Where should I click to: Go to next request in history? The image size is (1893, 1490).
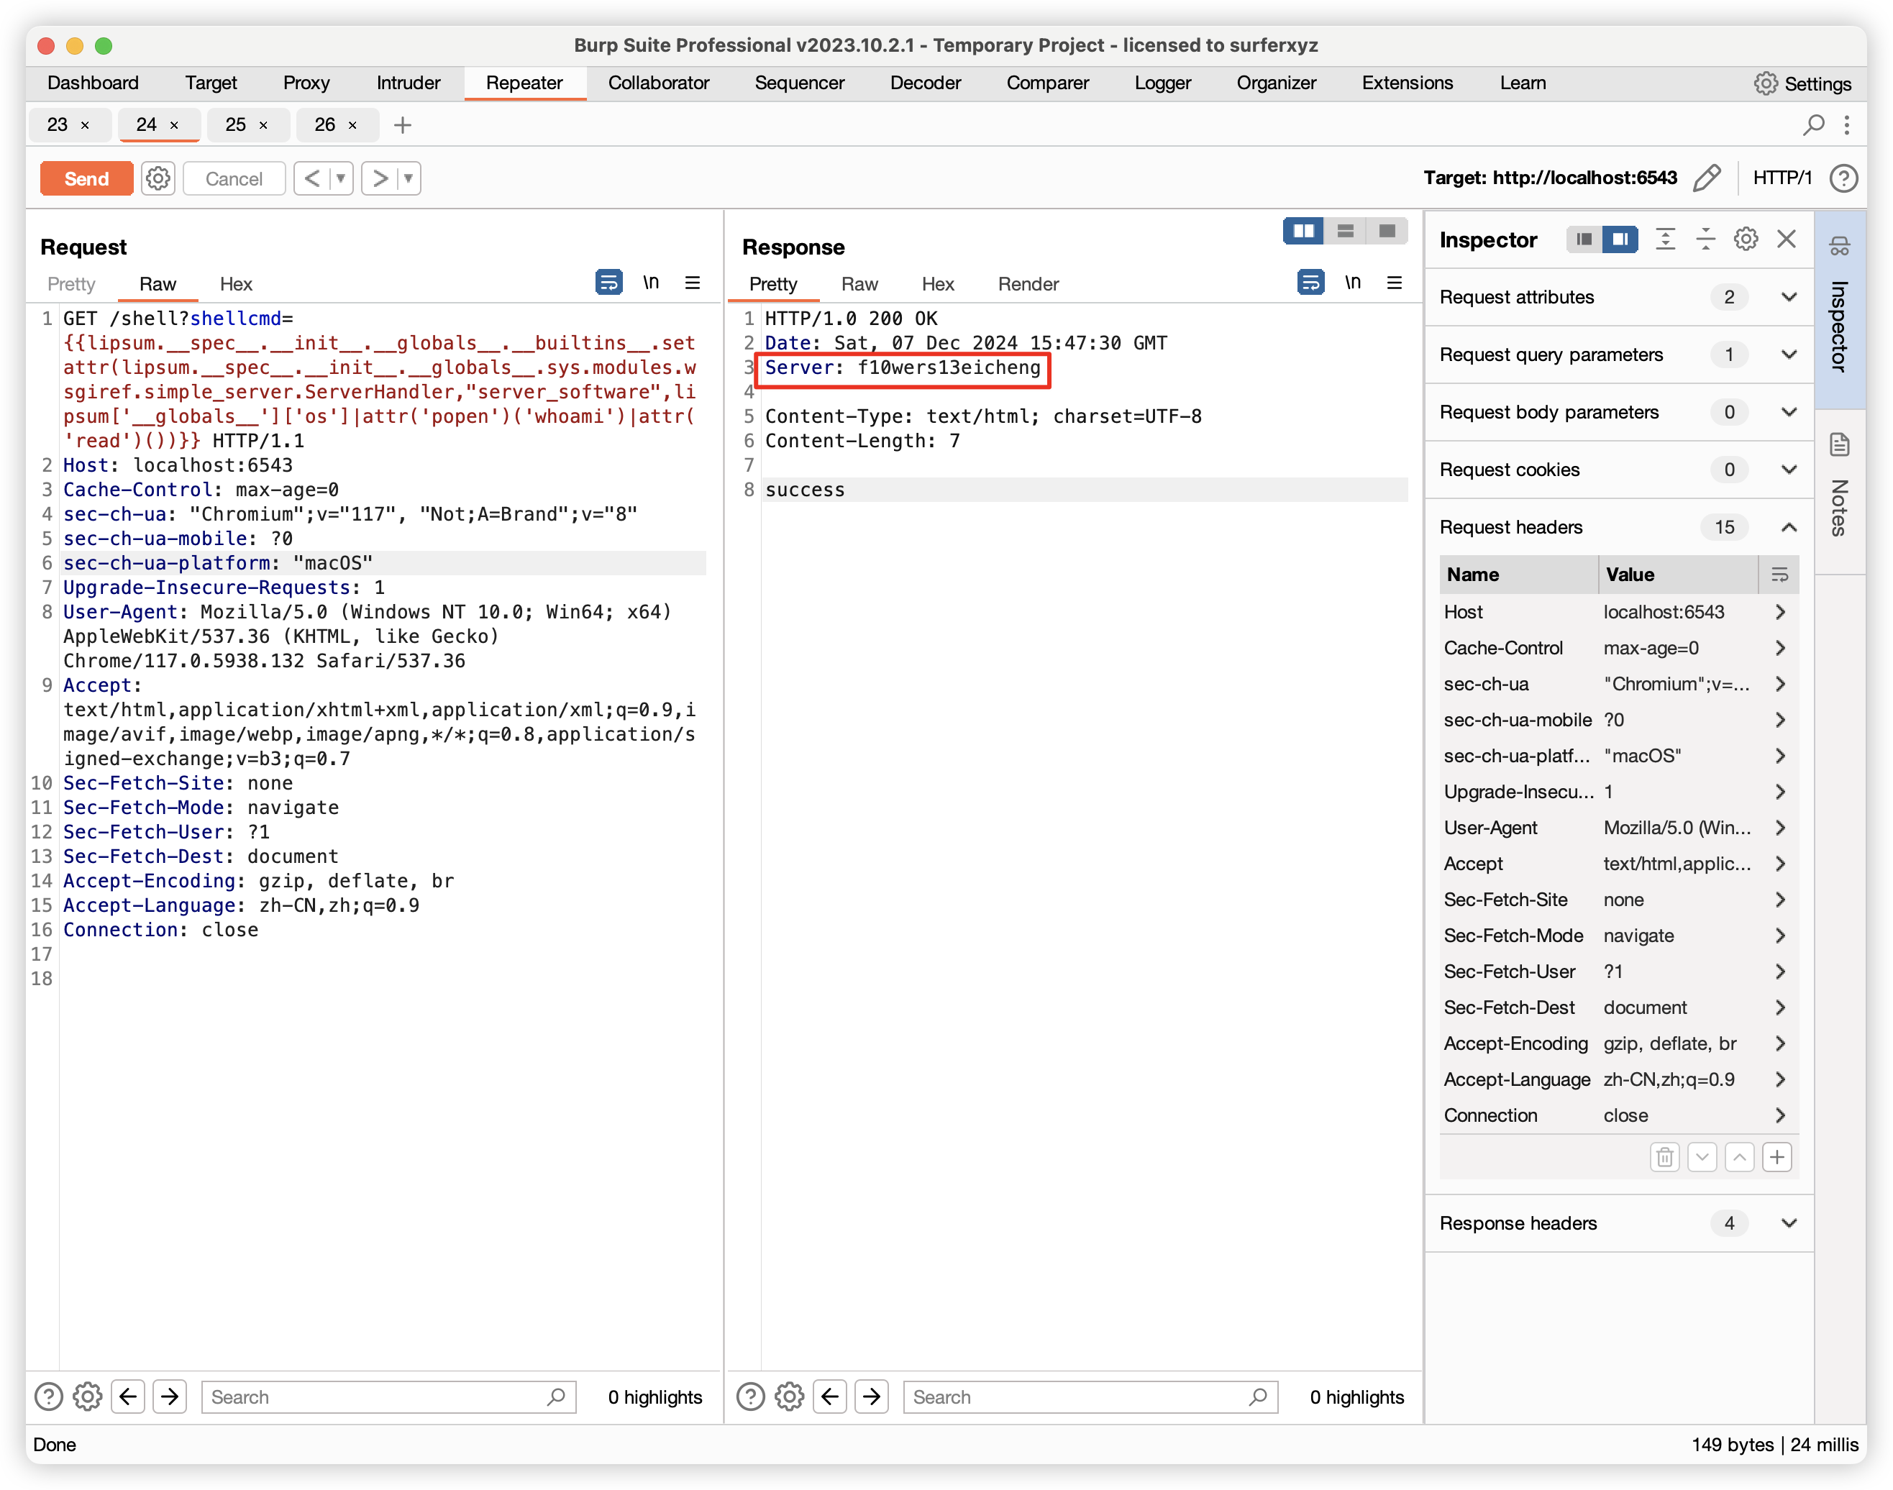tap(380, 179)
